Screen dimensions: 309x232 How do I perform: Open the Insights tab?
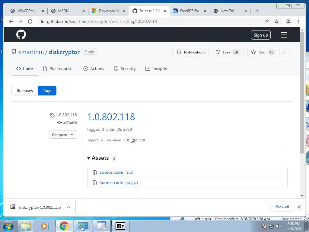coord(156,69)
